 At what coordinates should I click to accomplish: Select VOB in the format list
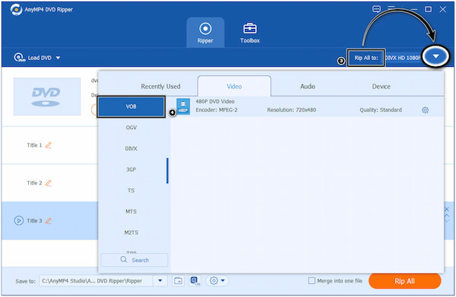(131, 106)
